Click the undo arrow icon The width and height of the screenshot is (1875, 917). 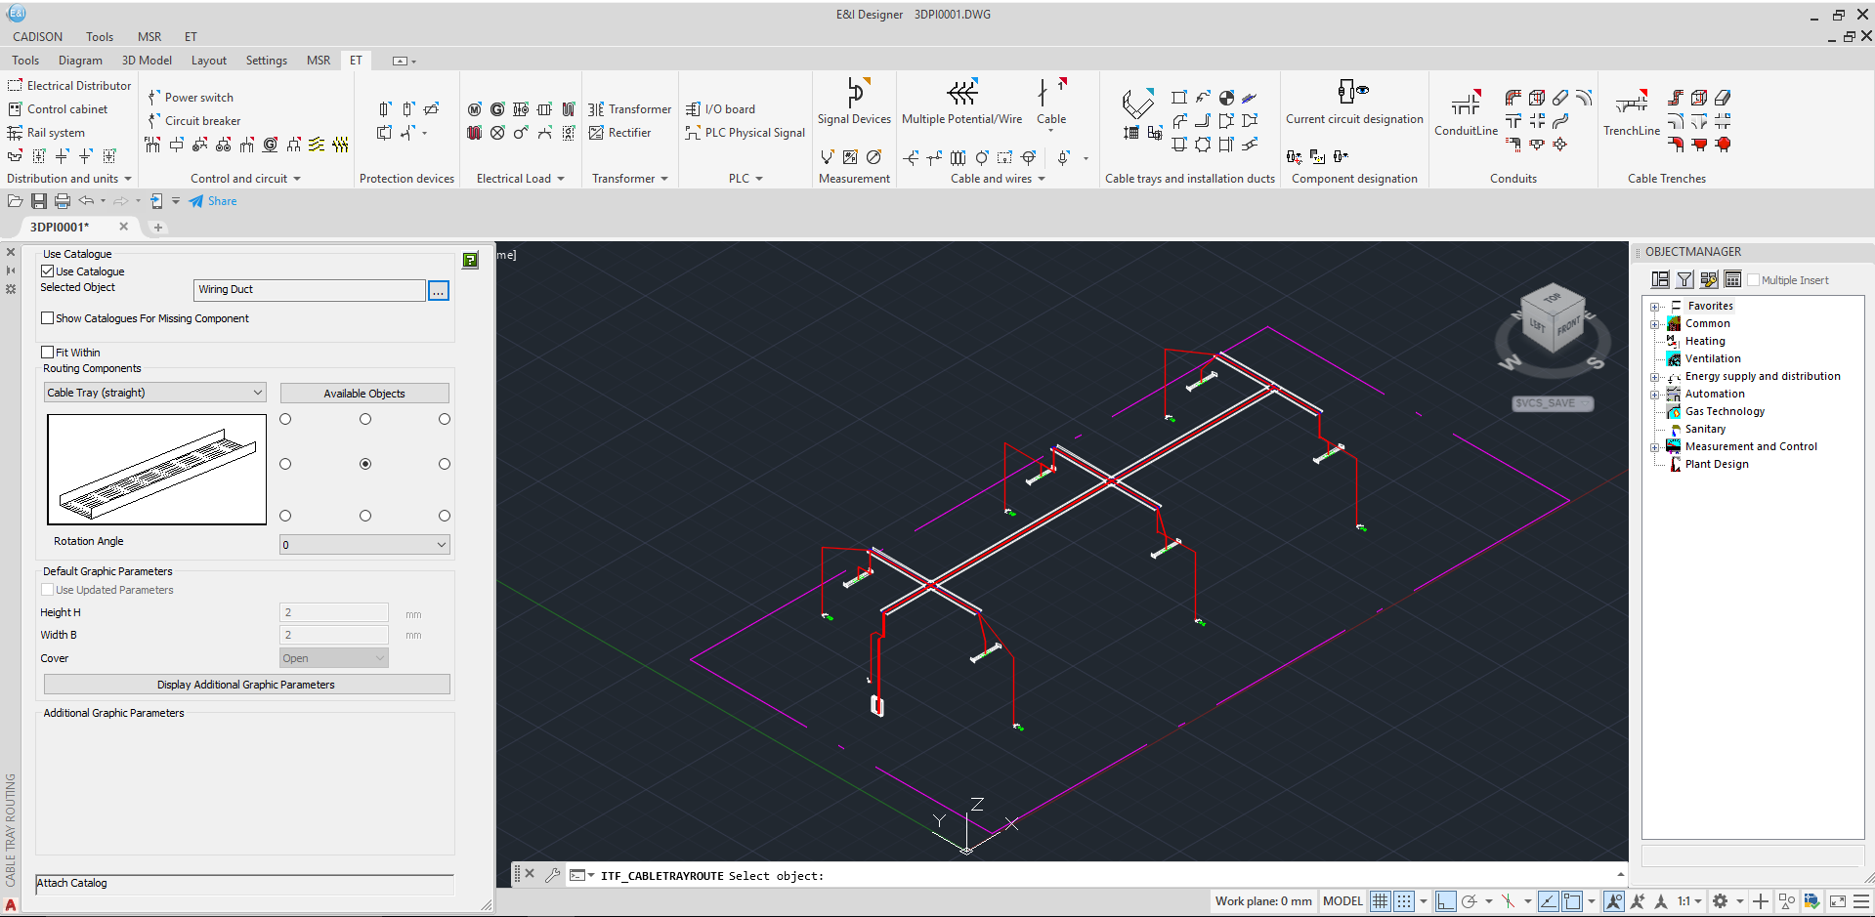[x=87, y=201]
